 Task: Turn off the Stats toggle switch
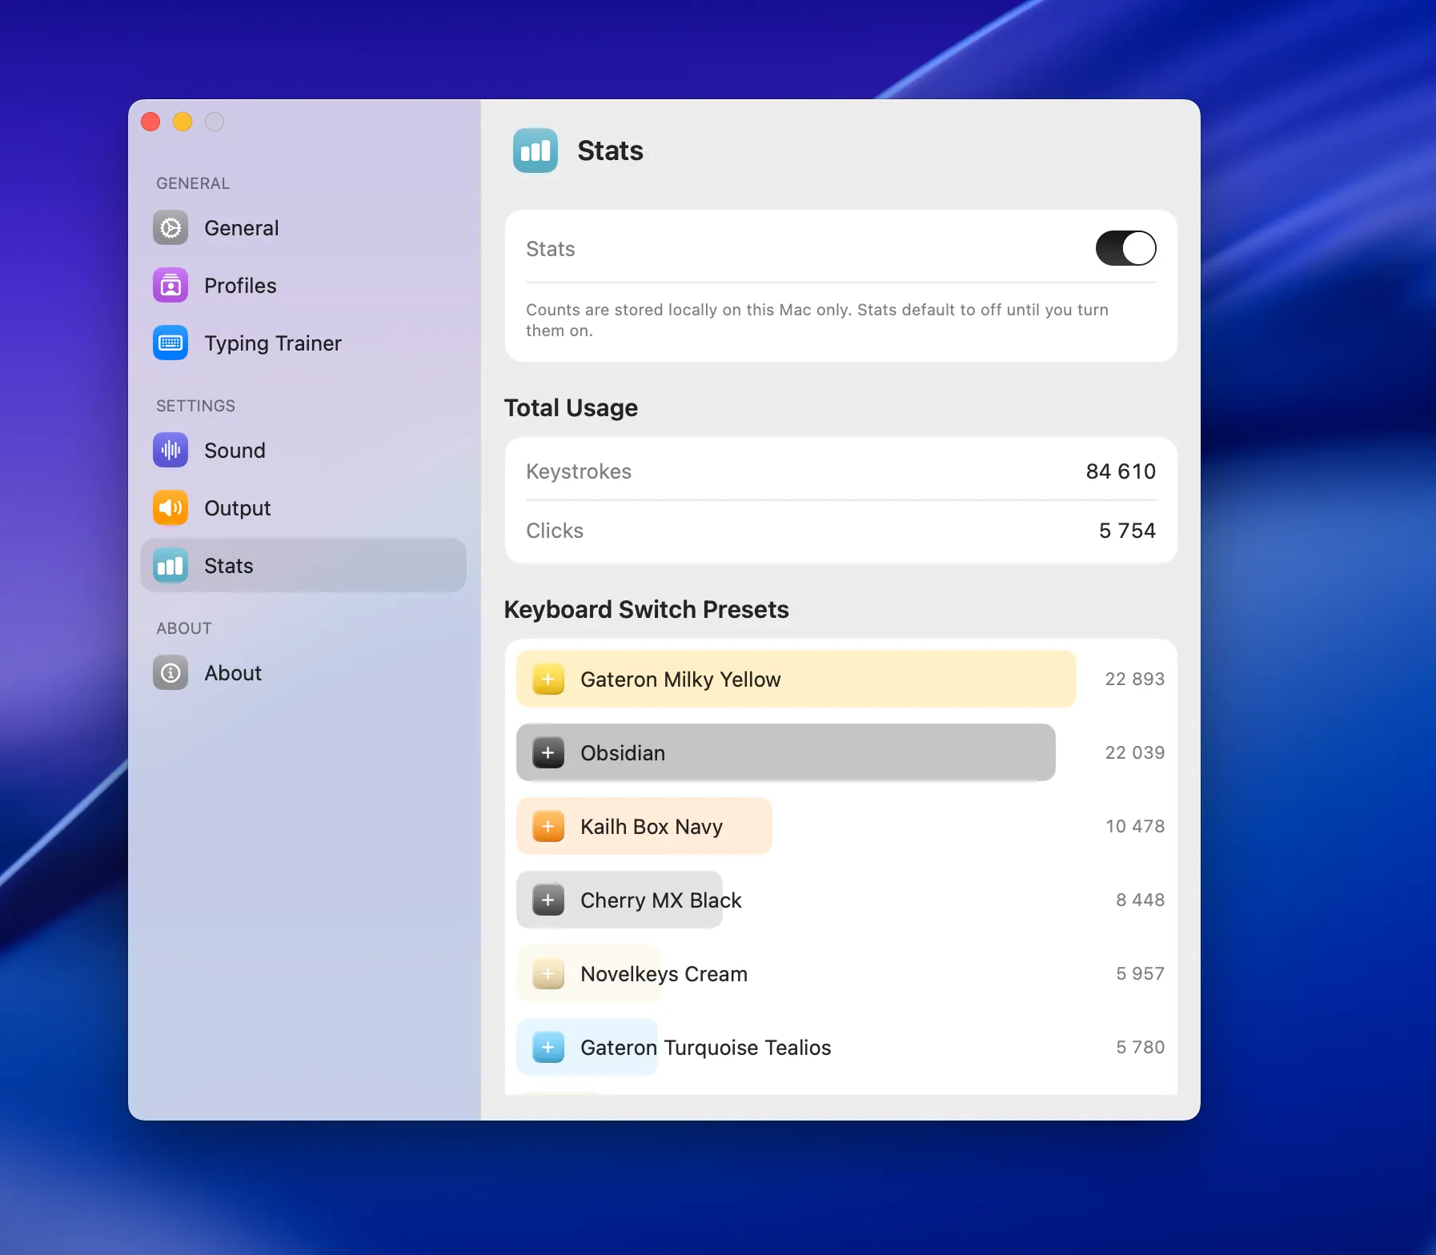(1125, 248)
